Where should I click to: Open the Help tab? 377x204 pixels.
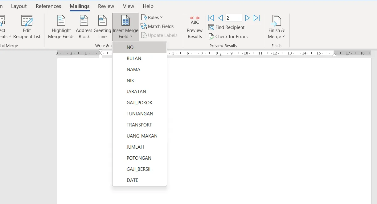pyautogui.click(x=148, y=6)
